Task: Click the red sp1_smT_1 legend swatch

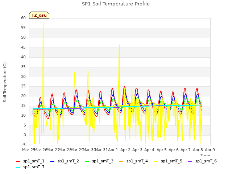Action: pyautogui.click(x=18, y=162)
